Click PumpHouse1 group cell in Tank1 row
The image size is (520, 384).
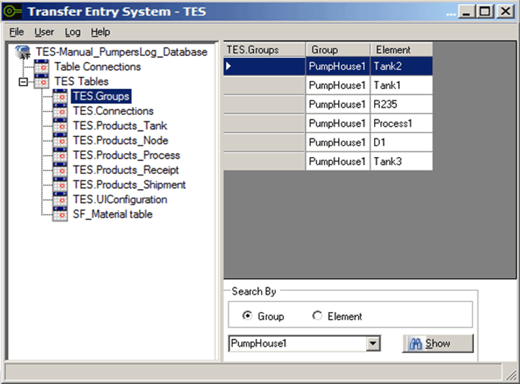tap(337, 85)
